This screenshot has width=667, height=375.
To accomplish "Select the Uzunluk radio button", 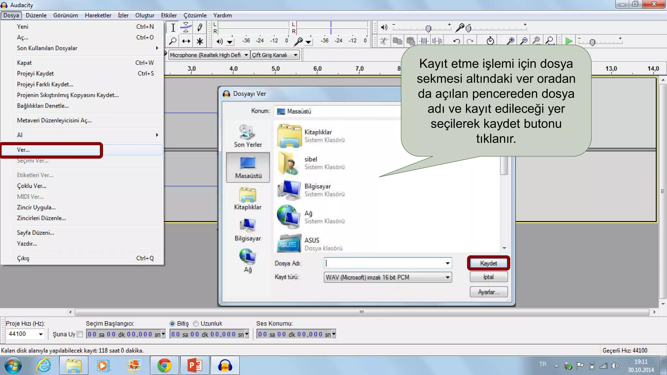I will 196,324.
